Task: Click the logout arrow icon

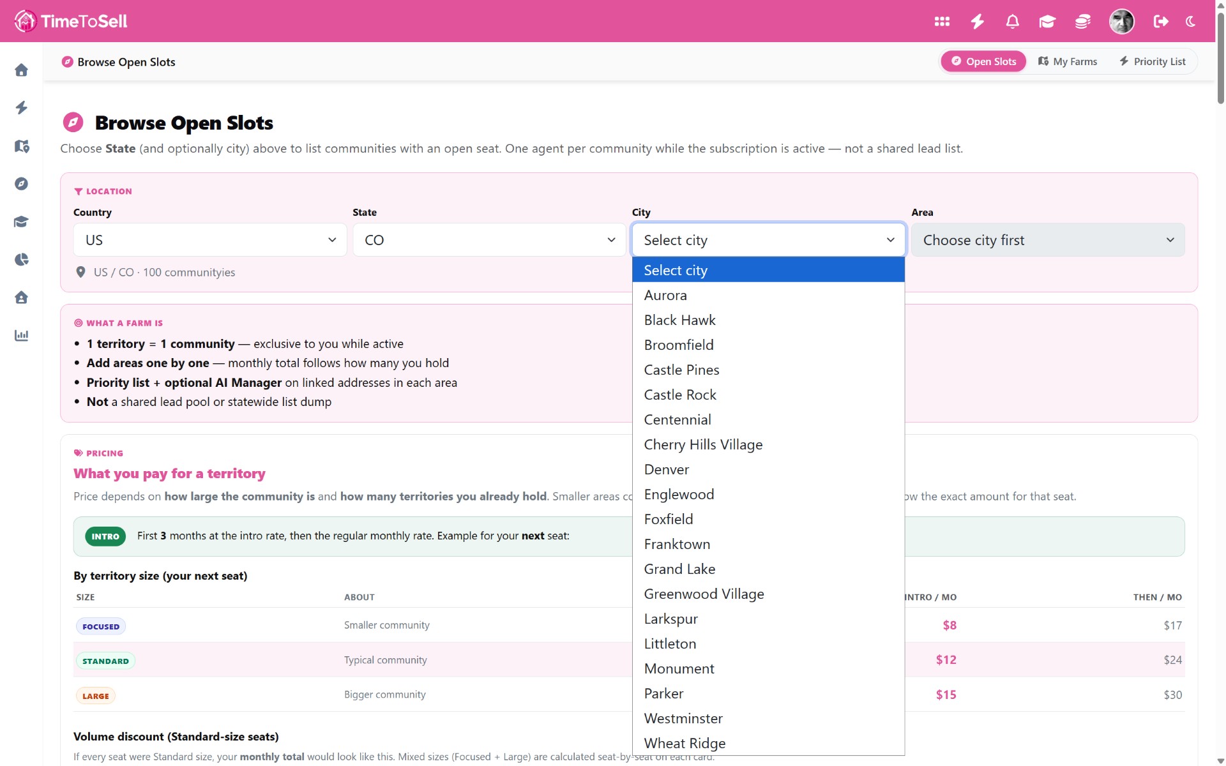Action: tap(1161, 21)
